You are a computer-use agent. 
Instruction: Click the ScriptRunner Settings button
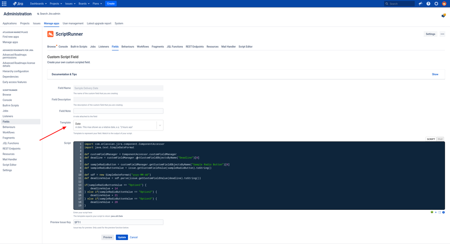430,34
